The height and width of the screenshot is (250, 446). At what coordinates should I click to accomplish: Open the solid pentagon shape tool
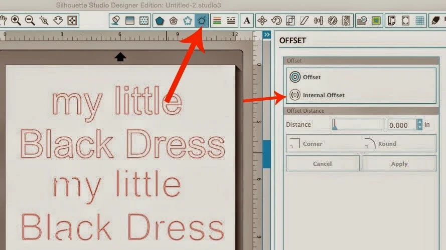click(x=160, y=21)
